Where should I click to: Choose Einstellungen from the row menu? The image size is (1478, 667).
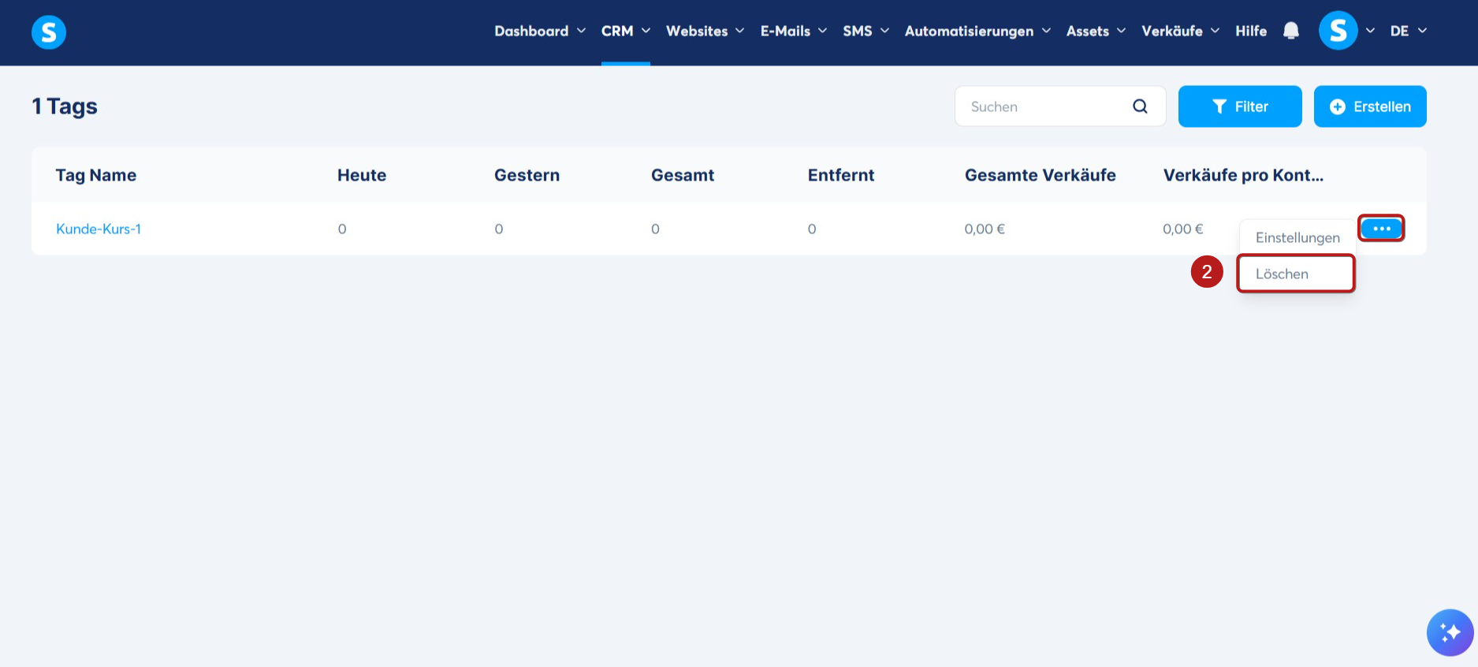(1297, 237)
